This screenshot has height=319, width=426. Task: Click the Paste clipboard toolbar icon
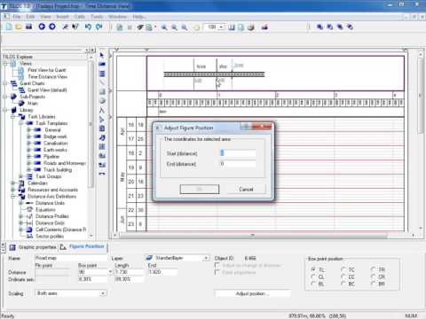(x=149, y=27)
